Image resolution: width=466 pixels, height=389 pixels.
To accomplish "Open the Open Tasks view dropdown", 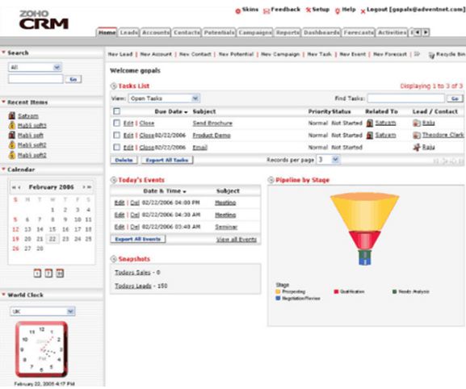I will coord(164,98).
